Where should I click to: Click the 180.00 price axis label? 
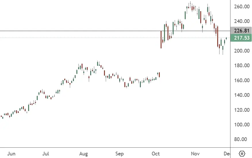click(x=241, y=65)
